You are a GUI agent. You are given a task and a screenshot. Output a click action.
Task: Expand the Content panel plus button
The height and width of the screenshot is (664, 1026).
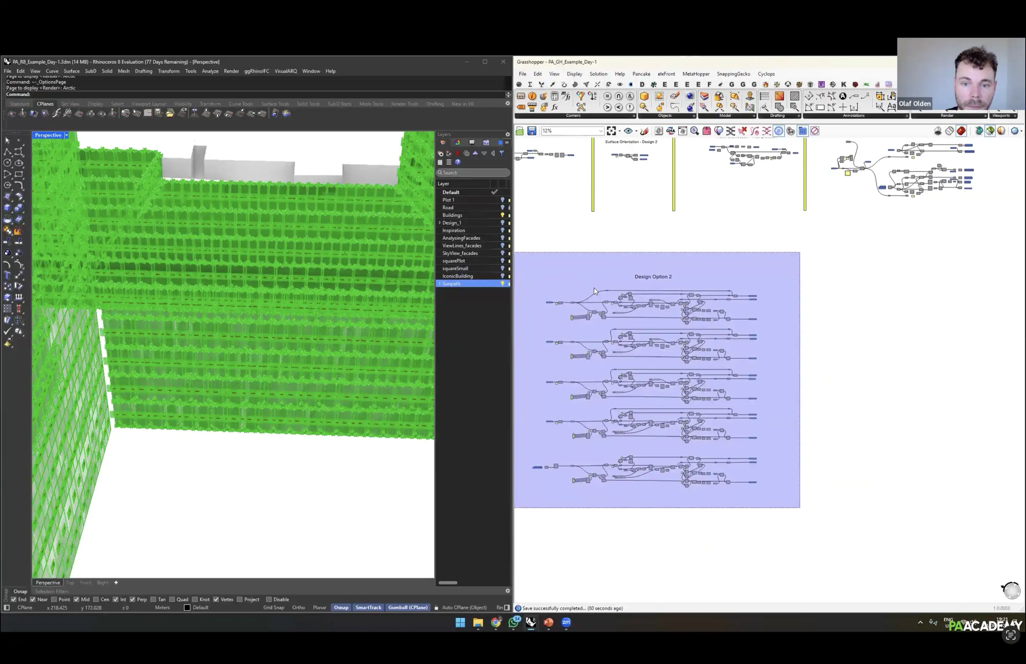[x=634, y=116]
